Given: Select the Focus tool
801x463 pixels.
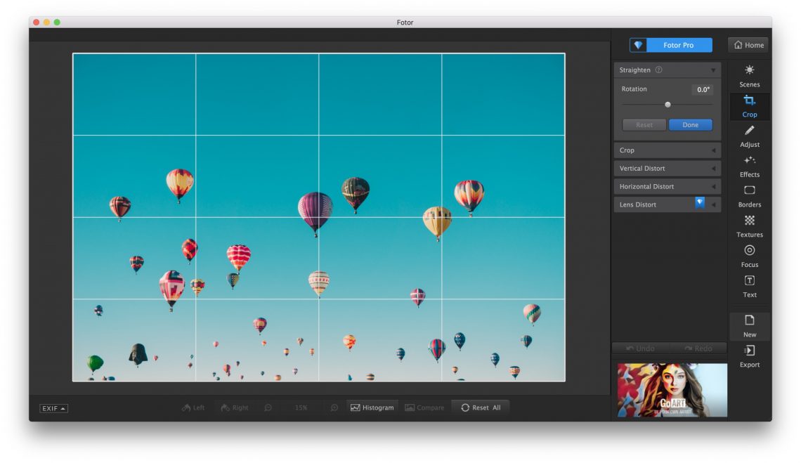Looking at the screenshot, I should tap(749, 256).
